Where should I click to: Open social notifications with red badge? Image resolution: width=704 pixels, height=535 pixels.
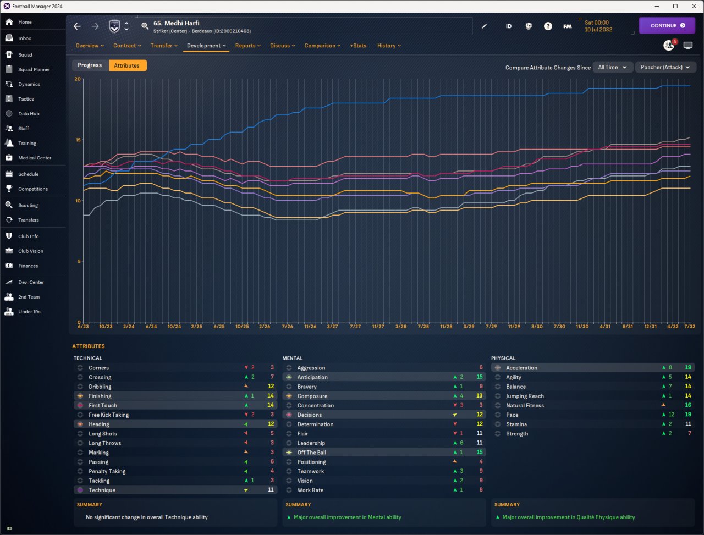pos(669,45)
